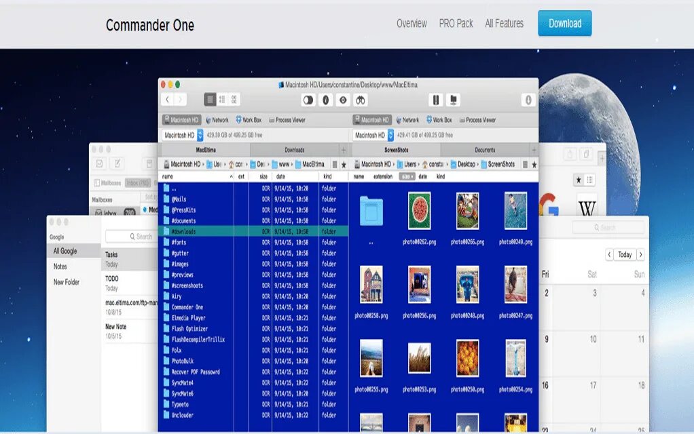The image size is (694, 434).
Task: Expand the right pane Macintosh HD drive selector
Action: tap(390, 135)
